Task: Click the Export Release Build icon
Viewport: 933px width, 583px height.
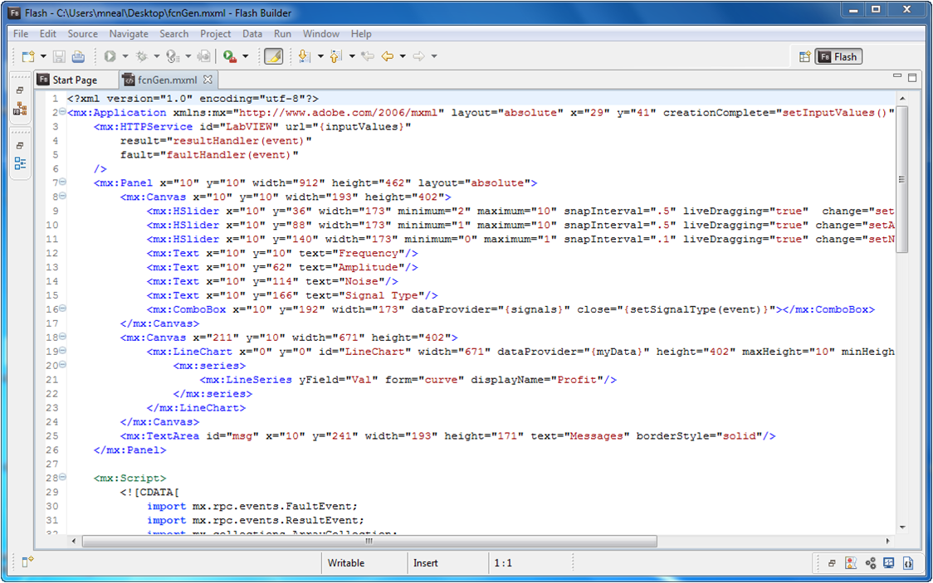Action: 203,56
